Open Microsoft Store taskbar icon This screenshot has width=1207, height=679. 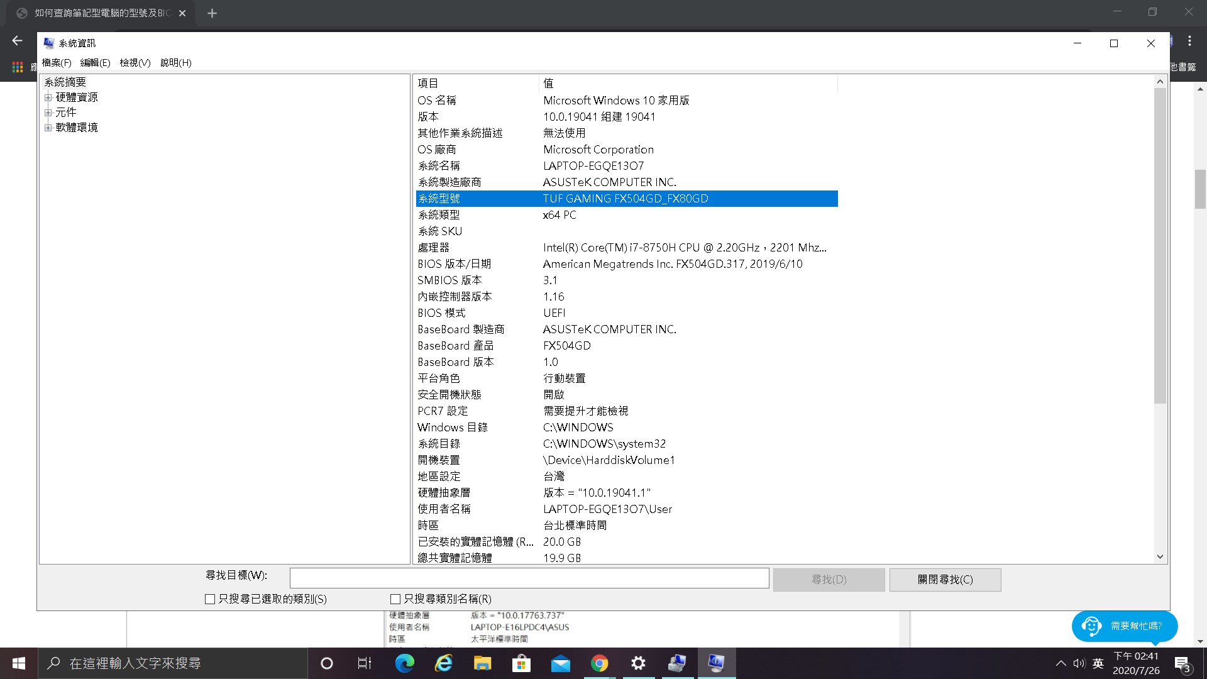[521, 663]
